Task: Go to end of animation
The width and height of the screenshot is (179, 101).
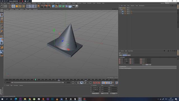Action: click(x=90, y=83)
